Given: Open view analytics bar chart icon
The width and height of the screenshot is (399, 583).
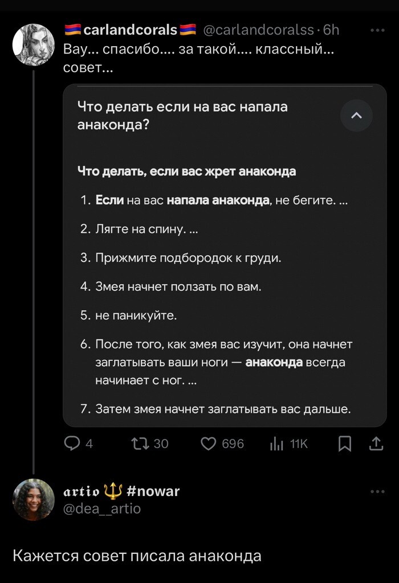Looking at the screenshot, I should coord(276,444).
